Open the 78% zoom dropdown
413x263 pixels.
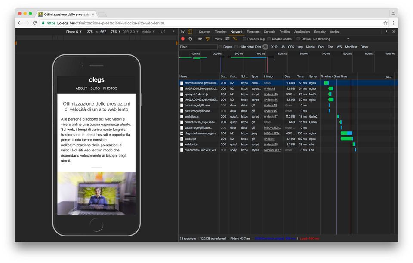[116, 32]
